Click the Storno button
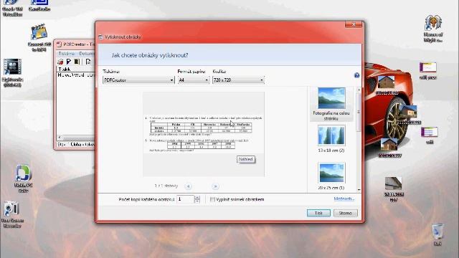 346,213
